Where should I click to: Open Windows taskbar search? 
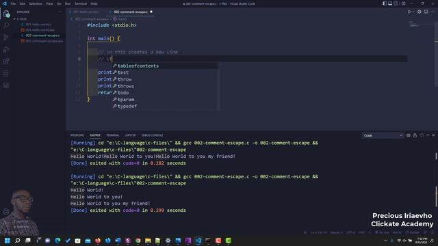pyautogui.click(x=17, y=241)
